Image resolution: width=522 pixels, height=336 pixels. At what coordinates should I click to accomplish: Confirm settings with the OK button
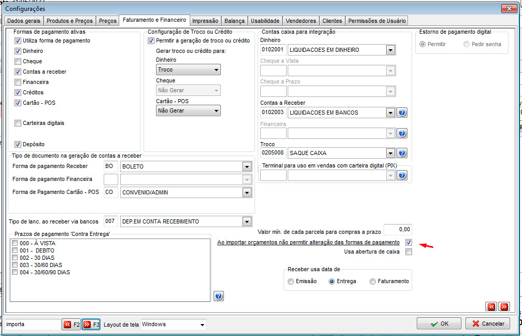(x=439, y=324)
